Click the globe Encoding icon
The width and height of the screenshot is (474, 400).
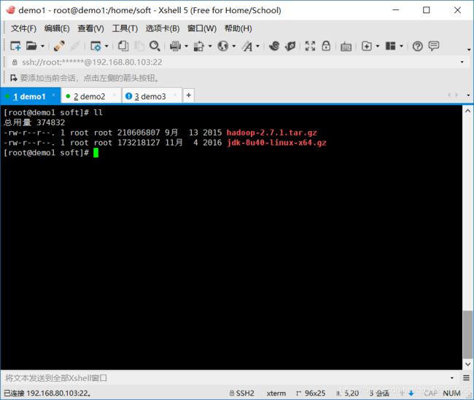pyautogui.click(x=223, y=46)
